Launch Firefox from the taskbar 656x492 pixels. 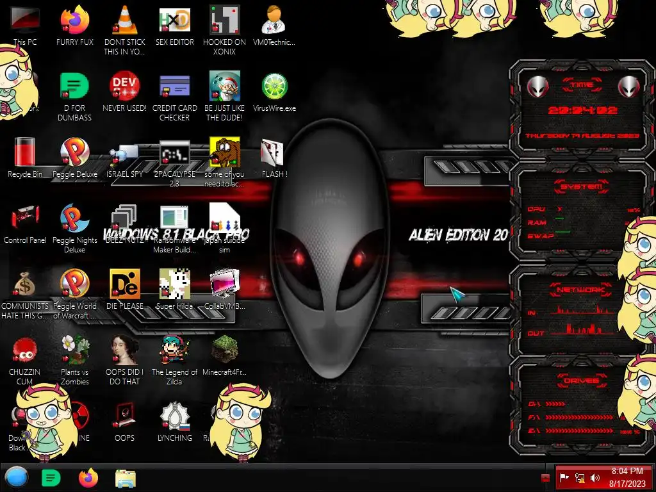tap(88, 478)
